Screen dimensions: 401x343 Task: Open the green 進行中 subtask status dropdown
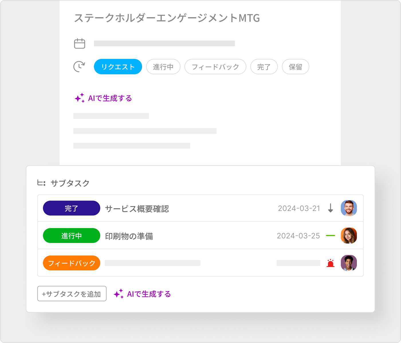[72, 236]
